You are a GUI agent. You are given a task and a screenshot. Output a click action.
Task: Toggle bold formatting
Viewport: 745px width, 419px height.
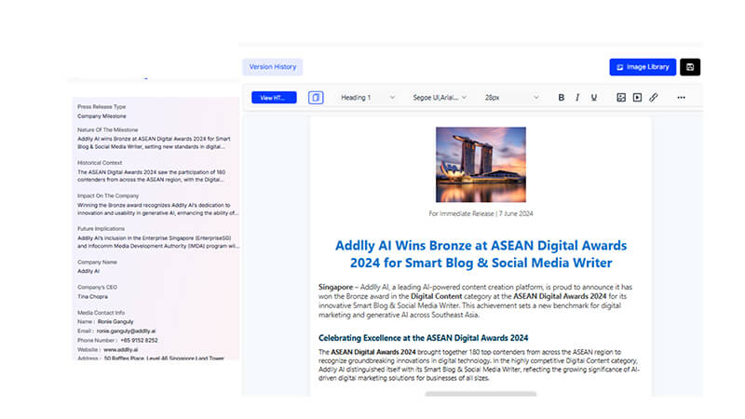[x=562, y=98]
